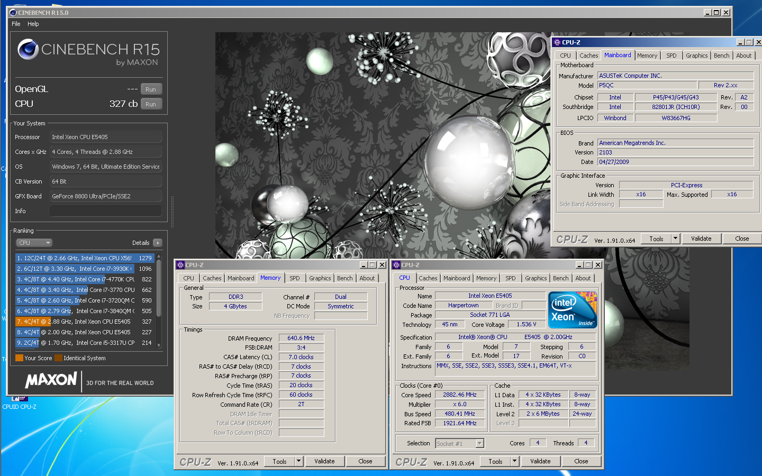This screenshot has width=762, height=476.
Task: Open About tab in Mainboard CPU-Z window
Action: pos(743,56)
